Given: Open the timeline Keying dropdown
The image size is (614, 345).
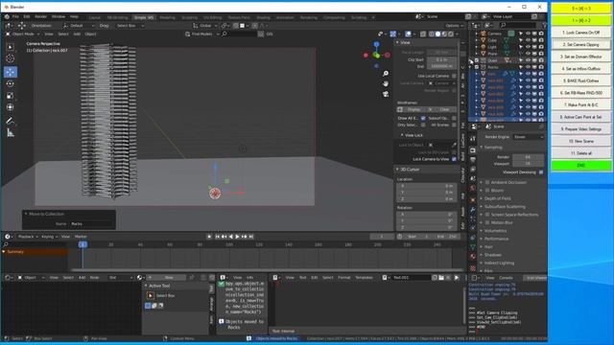Looking at the screenshot, I should (x=49, y=237).
